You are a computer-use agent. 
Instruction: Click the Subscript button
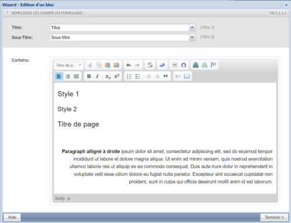click(x=108, y=77)
